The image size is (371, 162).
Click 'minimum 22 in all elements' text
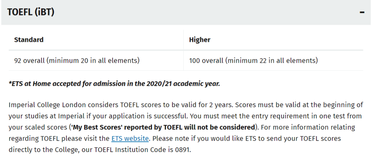pos(271,60)
